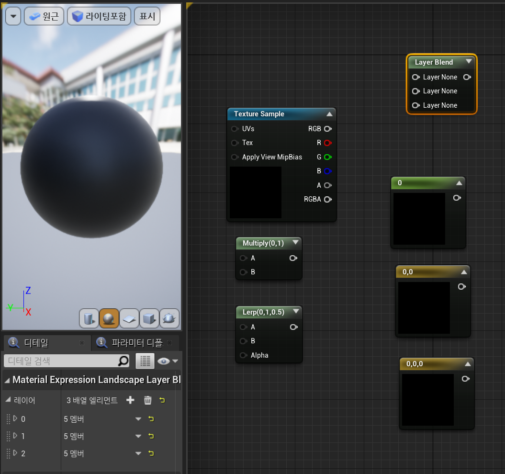Delete all layer array elements with trash icon
Viewport: 505px width, 474px height.
coord(147,400)
